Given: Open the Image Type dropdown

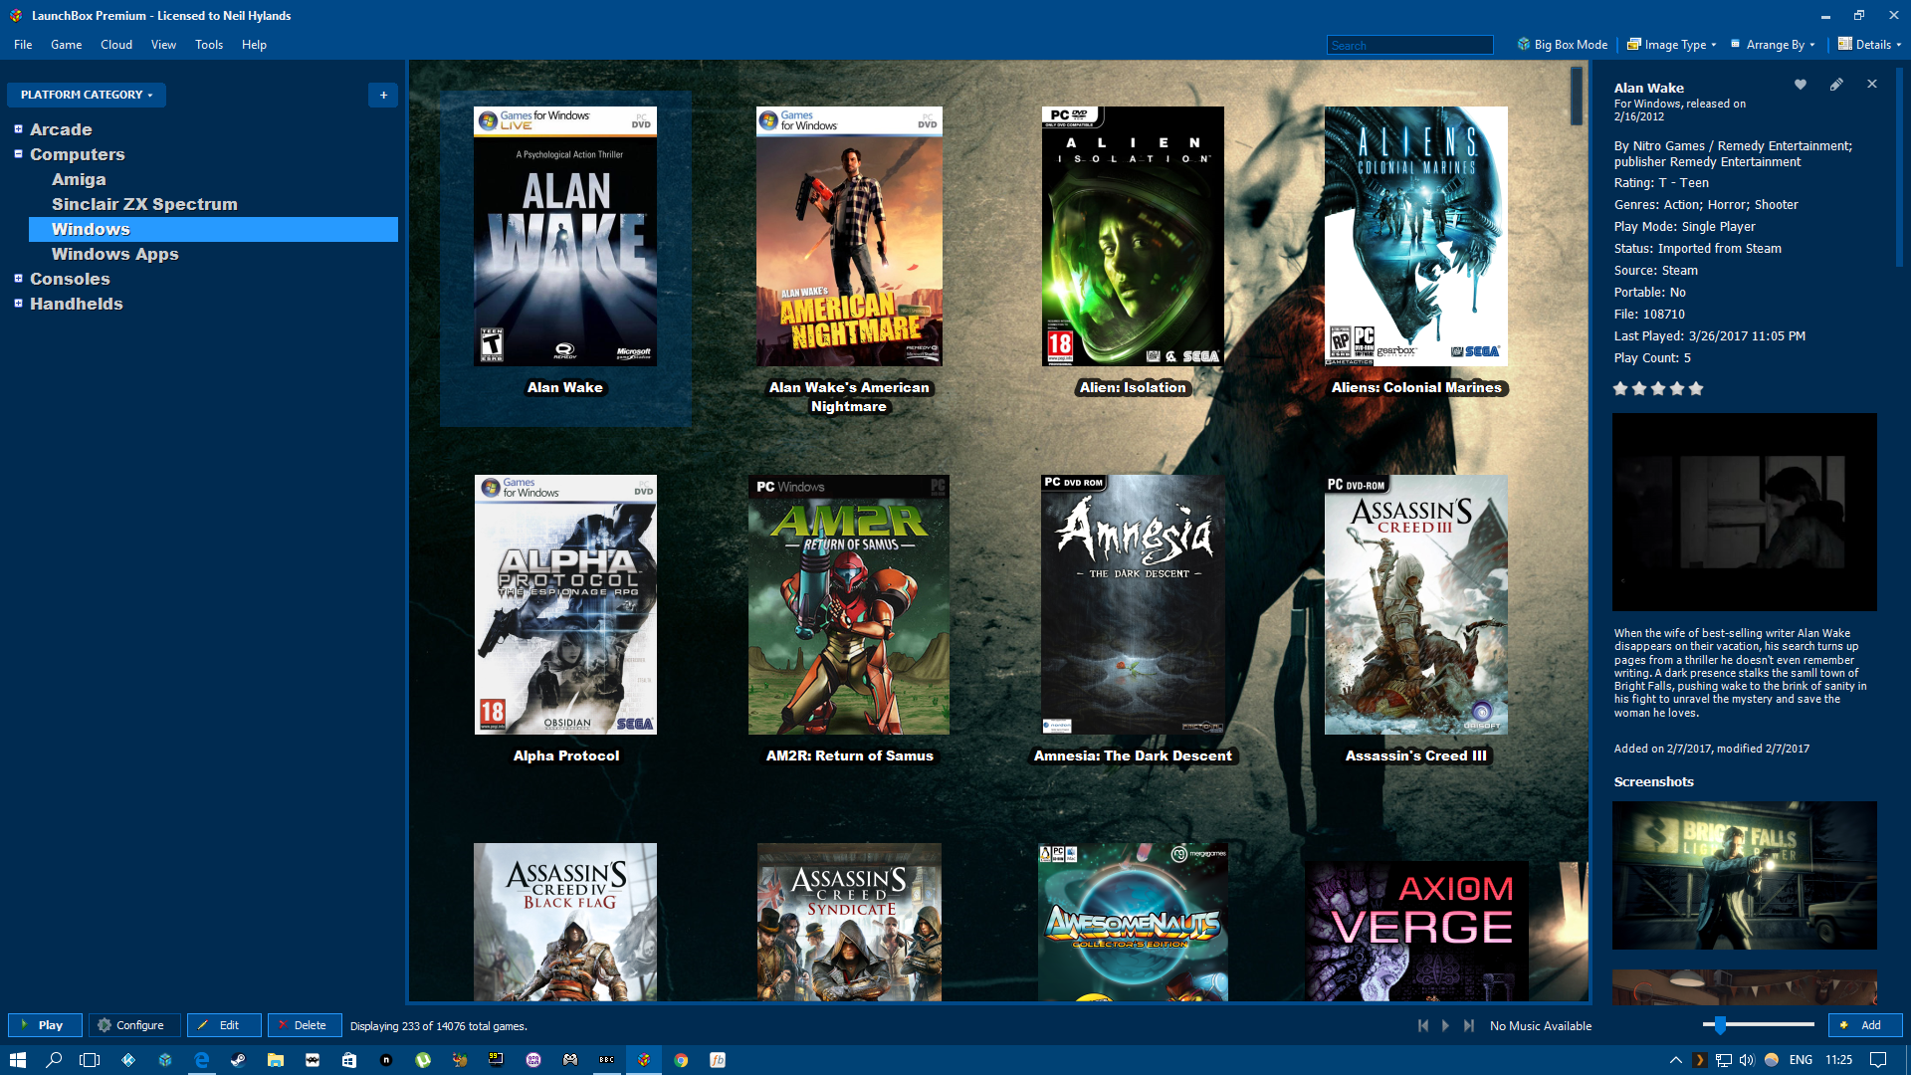Looking at the screenshot, I should pyautogui.click(x=1672, y=45).
